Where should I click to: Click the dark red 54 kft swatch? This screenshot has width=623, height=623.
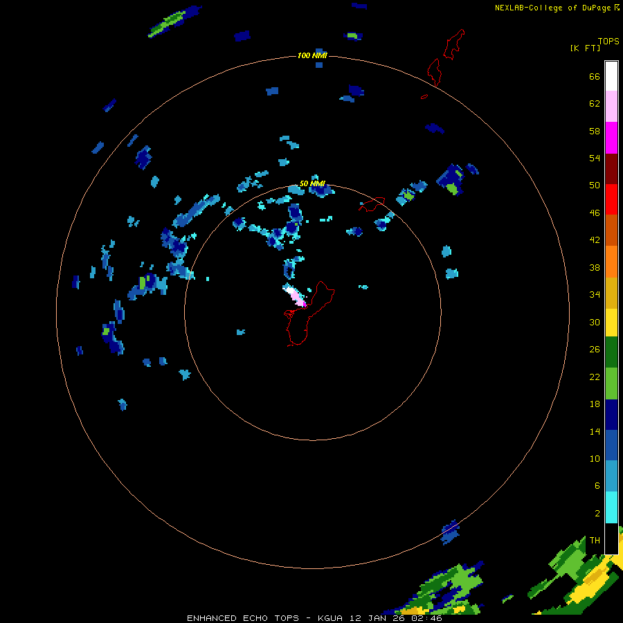[x=611, y=169]
